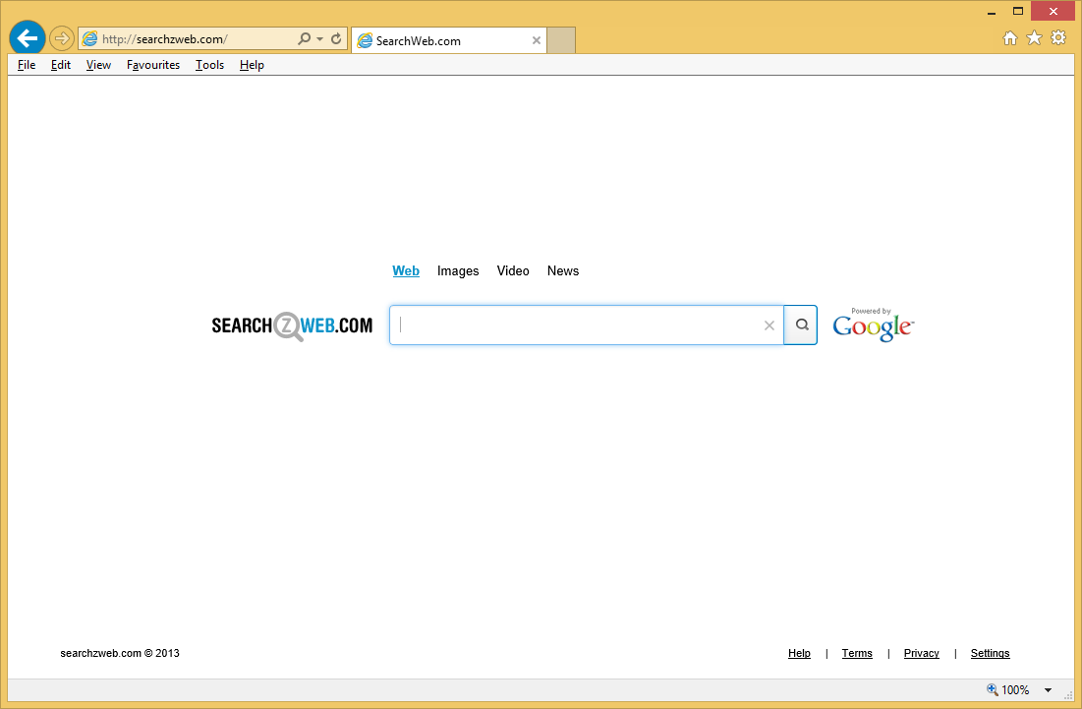Switch to the SearchWeb.com tab
The width and height of the screenshot is (1082, 709).
pos(448,40)
